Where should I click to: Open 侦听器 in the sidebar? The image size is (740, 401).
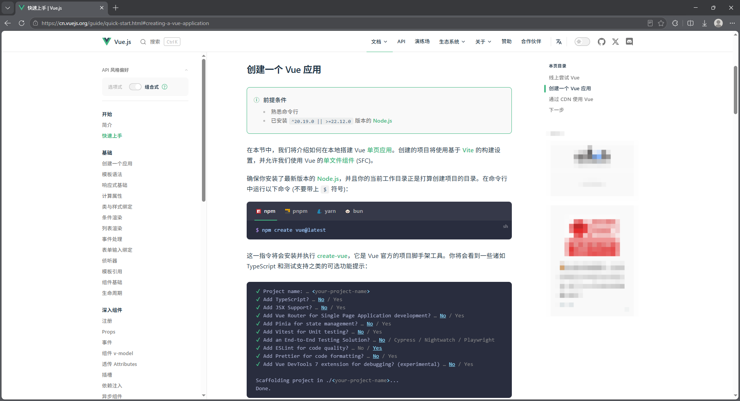coord(109,261)
